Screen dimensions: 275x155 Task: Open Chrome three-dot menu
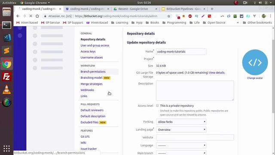(x=270, y=16)
